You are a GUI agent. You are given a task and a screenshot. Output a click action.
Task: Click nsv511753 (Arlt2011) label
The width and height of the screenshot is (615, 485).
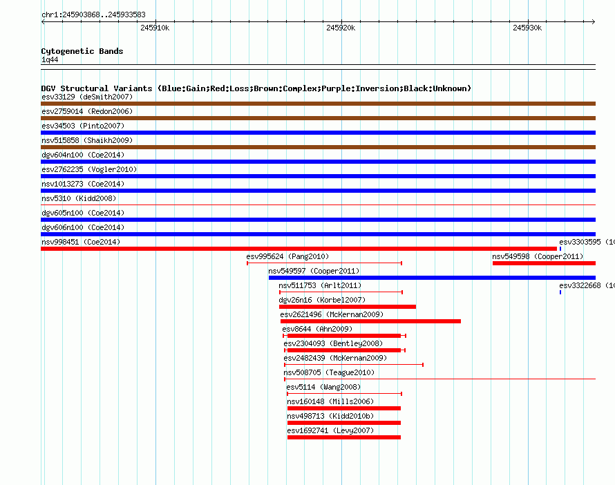click(x=320, y=285)
